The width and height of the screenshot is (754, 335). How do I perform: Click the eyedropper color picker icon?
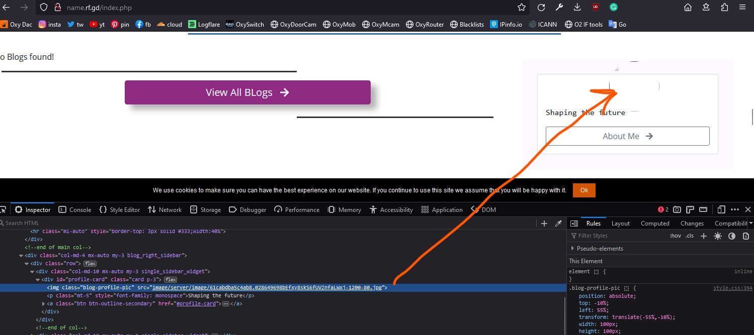click(558, 224)
